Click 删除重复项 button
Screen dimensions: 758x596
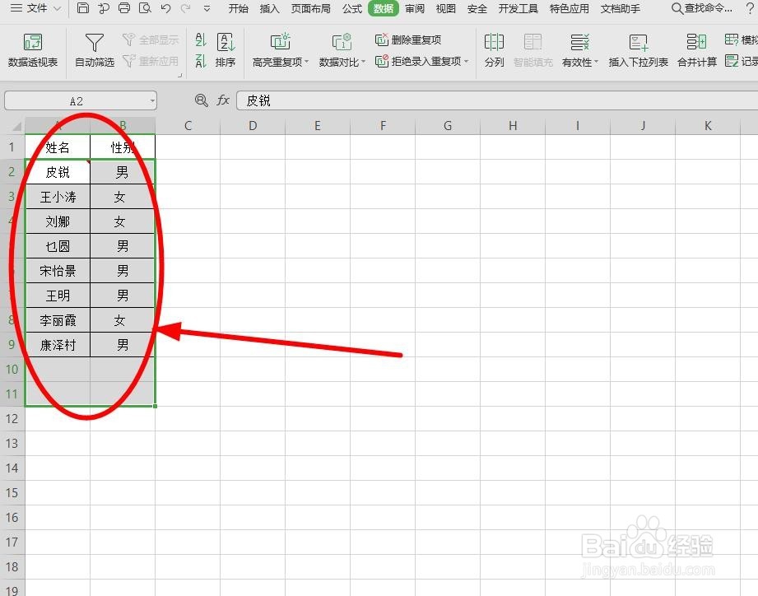point(408,40)
